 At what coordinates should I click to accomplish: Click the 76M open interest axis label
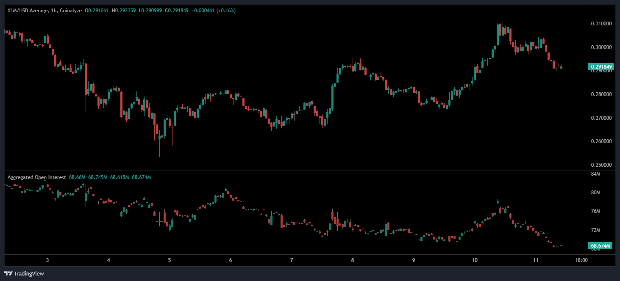[595, 211]
